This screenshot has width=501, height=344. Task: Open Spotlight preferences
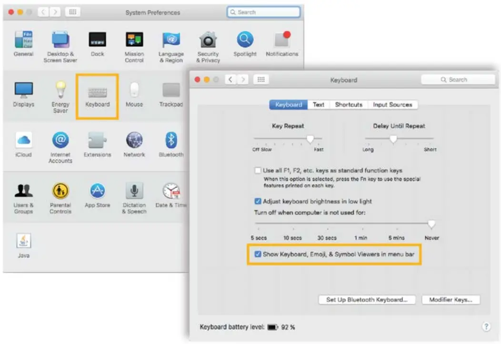click(245, 43)
